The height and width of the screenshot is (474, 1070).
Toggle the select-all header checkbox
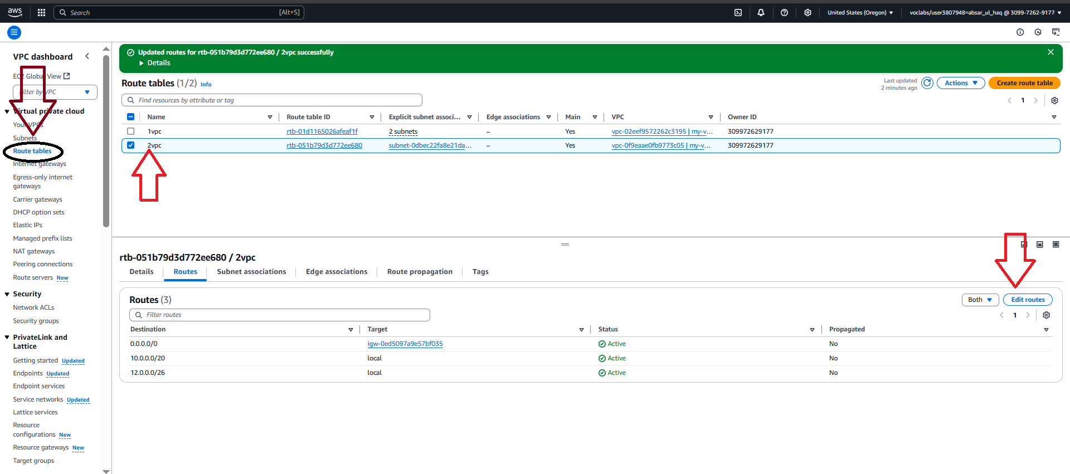[x=131, y=117]
